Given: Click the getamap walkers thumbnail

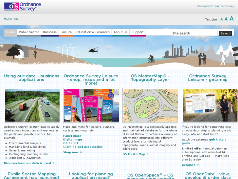Looking at the screenshot, I should [210, 105].
